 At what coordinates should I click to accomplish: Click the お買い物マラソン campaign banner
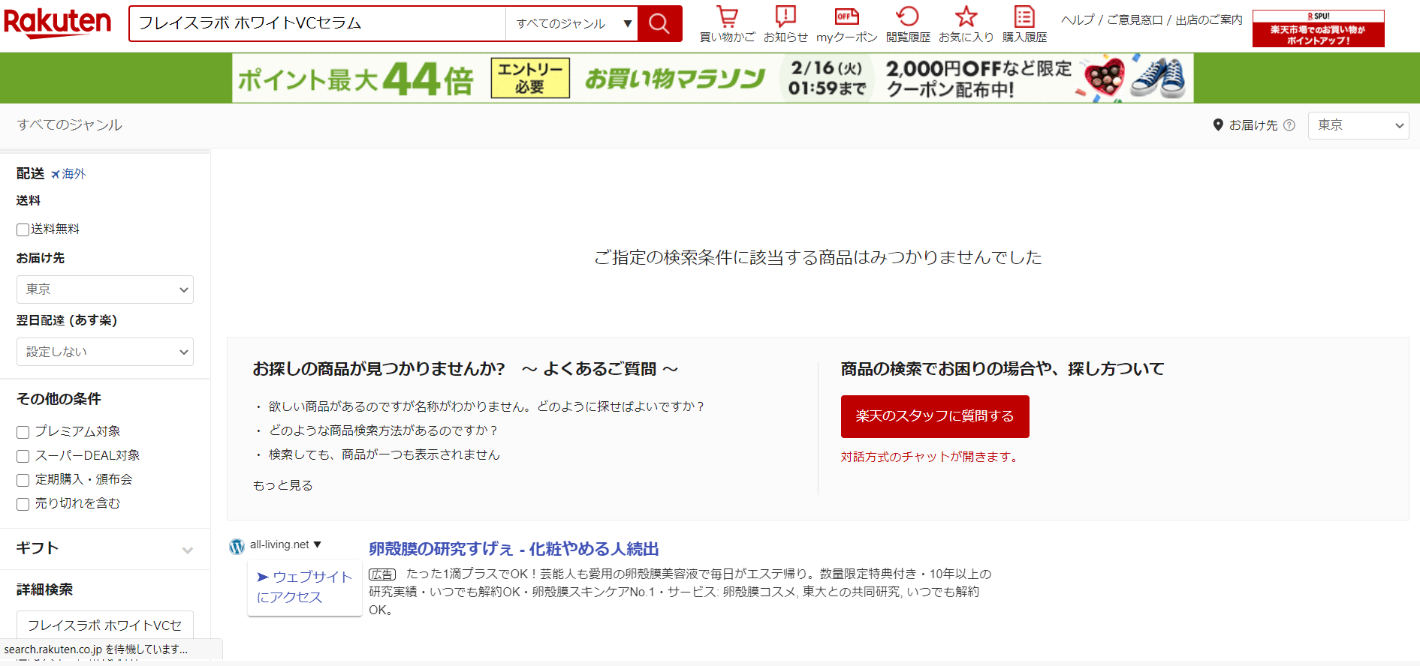coord(713,78)
